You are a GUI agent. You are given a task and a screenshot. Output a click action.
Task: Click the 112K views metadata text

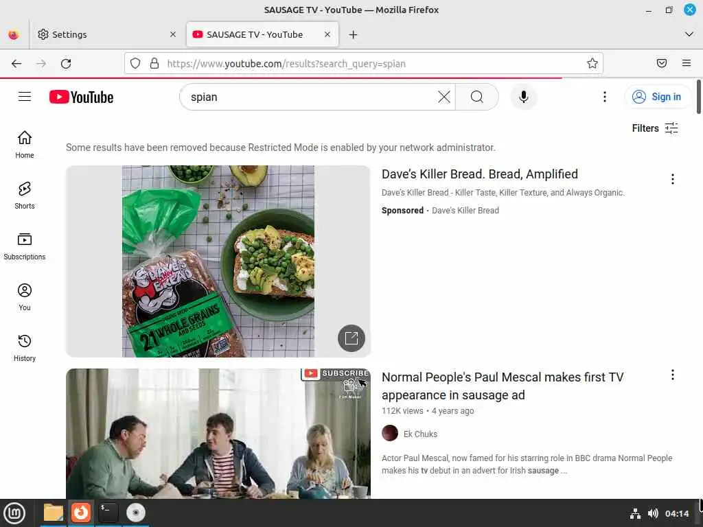[x=402, y=411]
